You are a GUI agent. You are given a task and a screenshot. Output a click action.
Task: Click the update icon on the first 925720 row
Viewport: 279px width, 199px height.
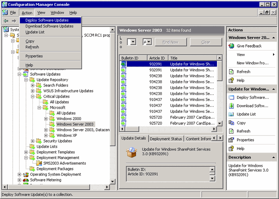tap(123, 117)
